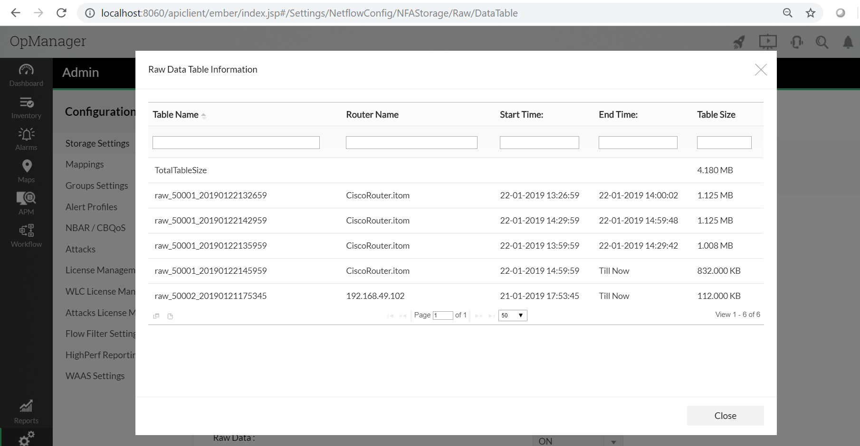The image size is (860, 446).
Task: Click the rocket quick-start icon
Action: pos(739,42)
